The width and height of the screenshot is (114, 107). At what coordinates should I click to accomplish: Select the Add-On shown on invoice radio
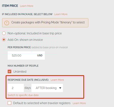click(x=4, y=40)
